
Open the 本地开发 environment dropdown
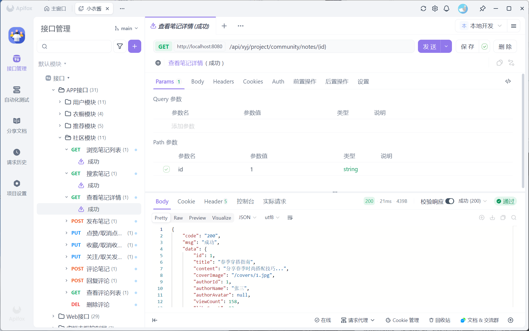482,26
